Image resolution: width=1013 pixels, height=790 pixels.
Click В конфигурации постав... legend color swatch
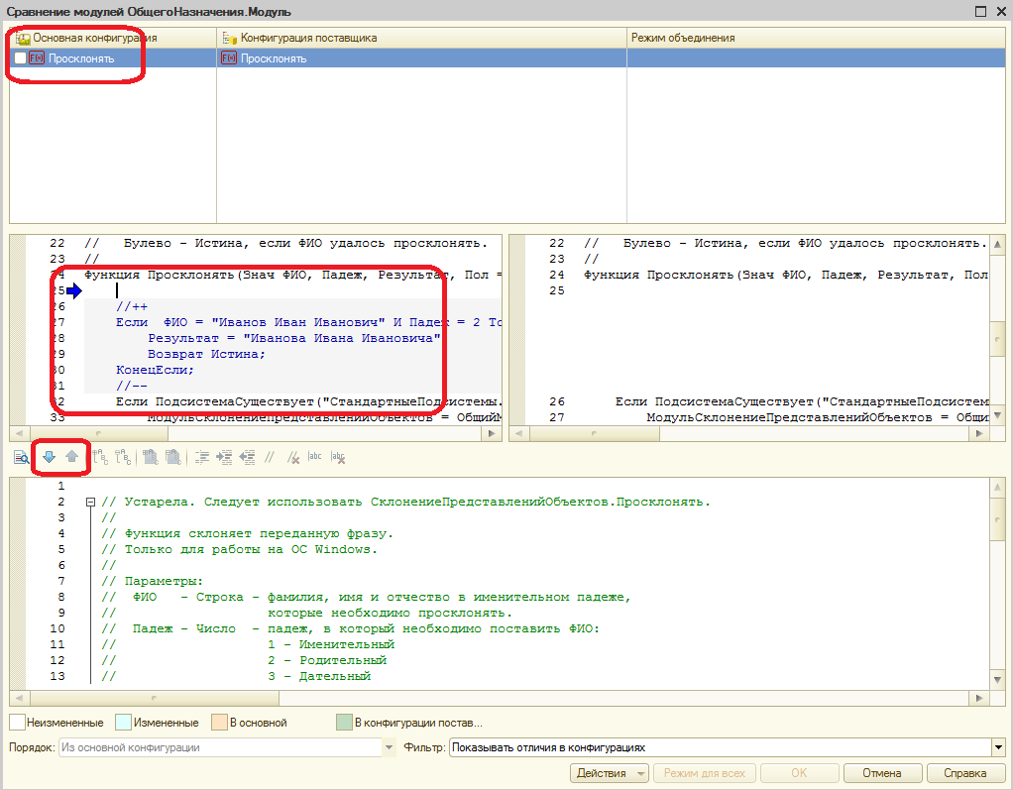[x=344, y=723]
